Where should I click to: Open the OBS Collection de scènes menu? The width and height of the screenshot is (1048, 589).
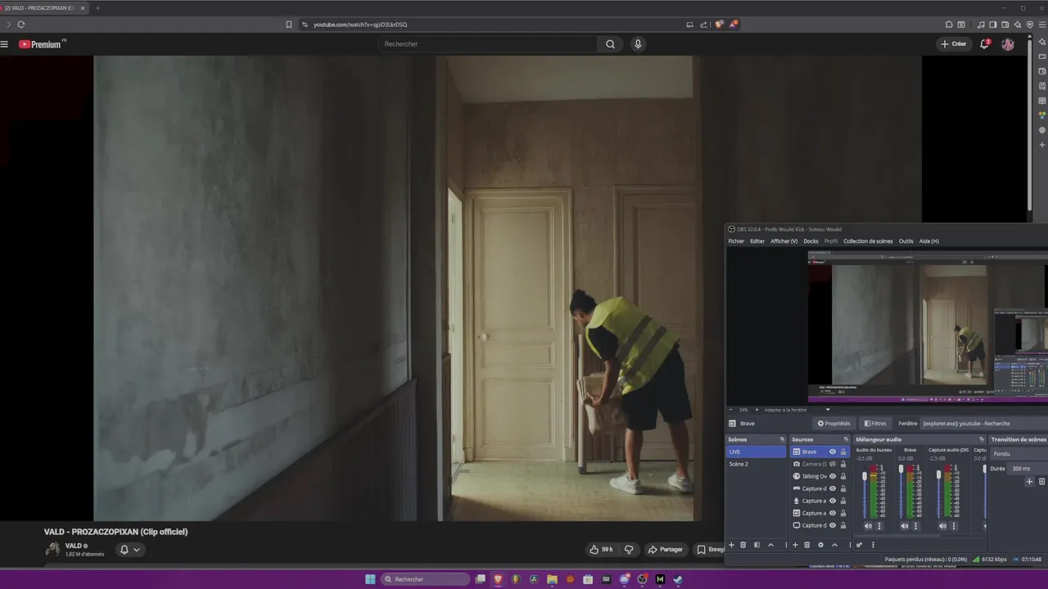point(868,241)
